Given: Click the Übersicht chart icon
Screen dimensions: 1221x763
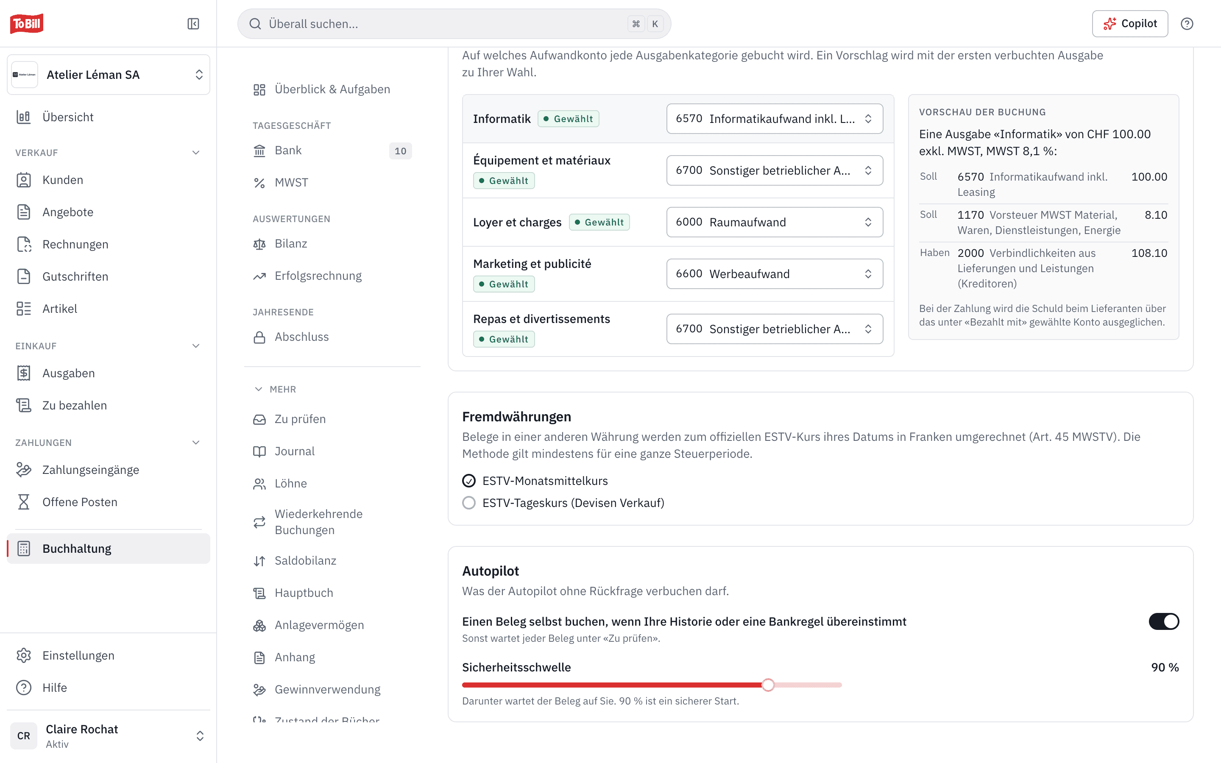Looking at the screenshot, I should click(x=24, y=117).
